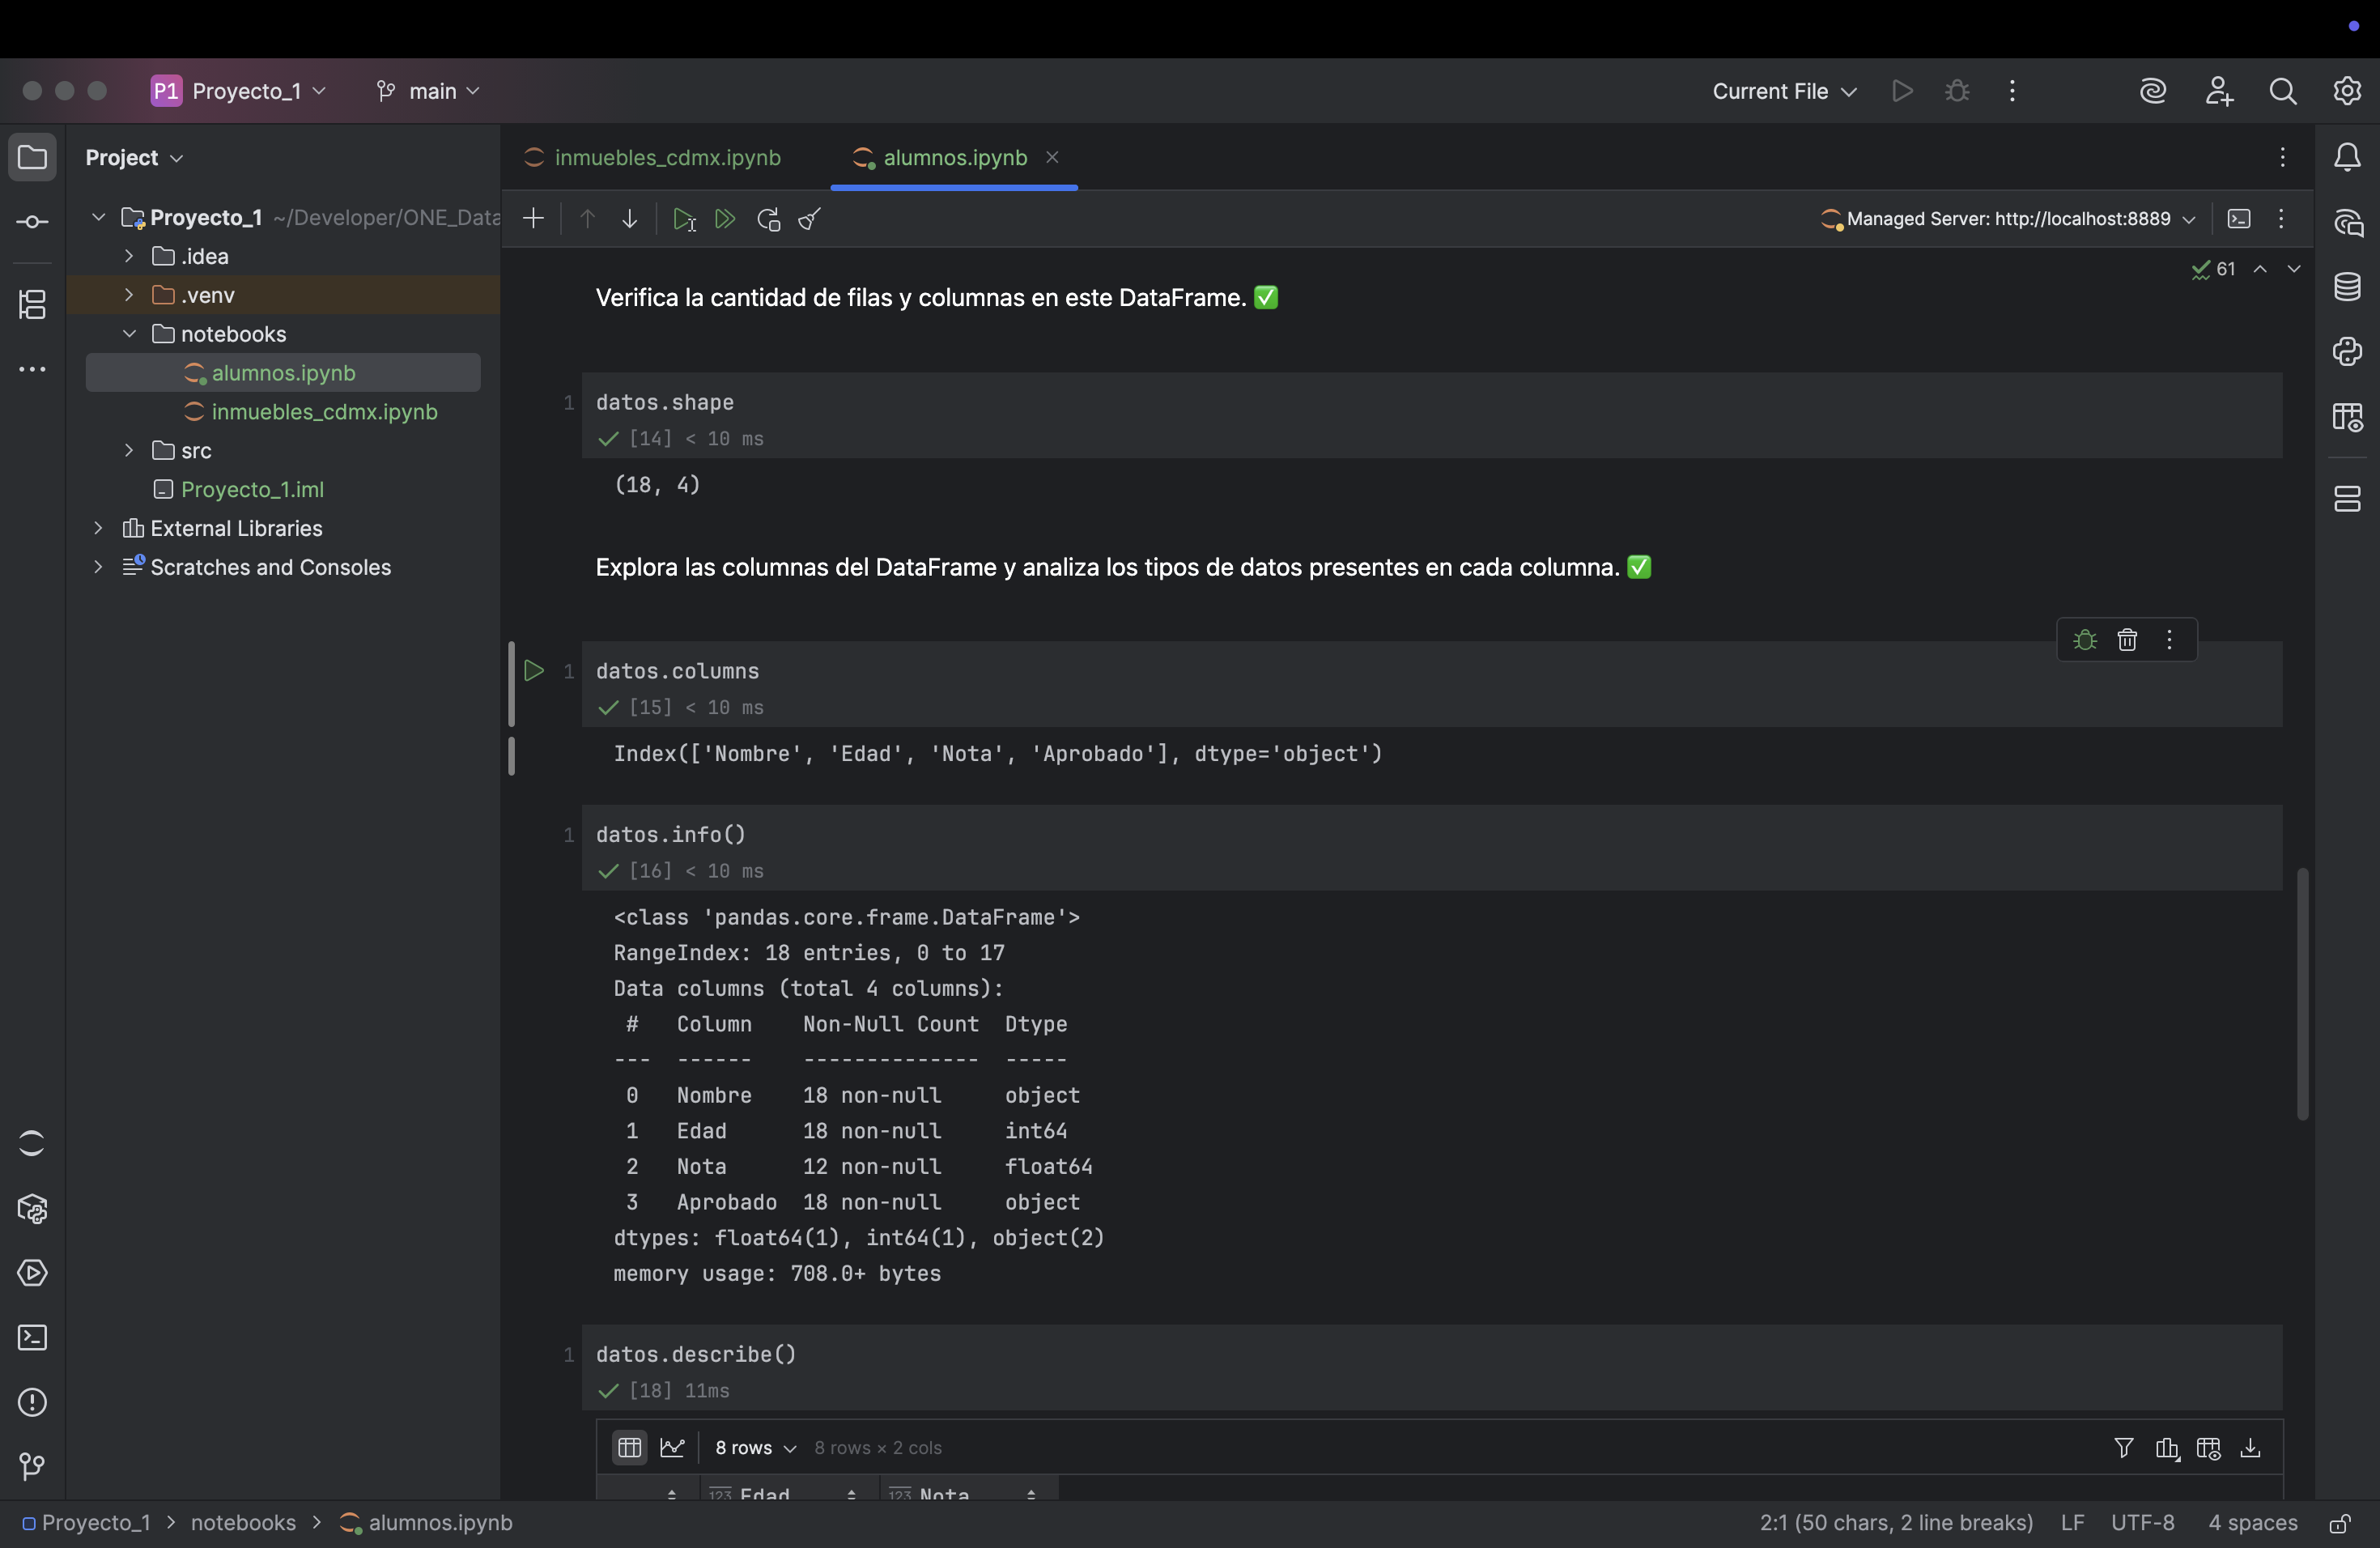The height and width of the screenshot is (1548, 2380).
Task: Debug the datos.columns cell
Action: click(2085, 640)
